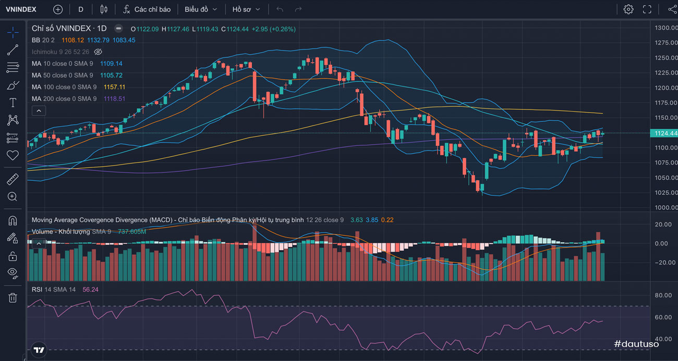This screenshot has height=361, width=678.
Task: Open the candlestick chart type selector
Action: tap(104, 9)
